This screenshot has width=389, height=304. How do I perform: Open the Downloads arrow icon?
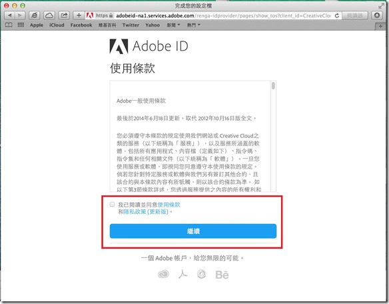point(377,15)
